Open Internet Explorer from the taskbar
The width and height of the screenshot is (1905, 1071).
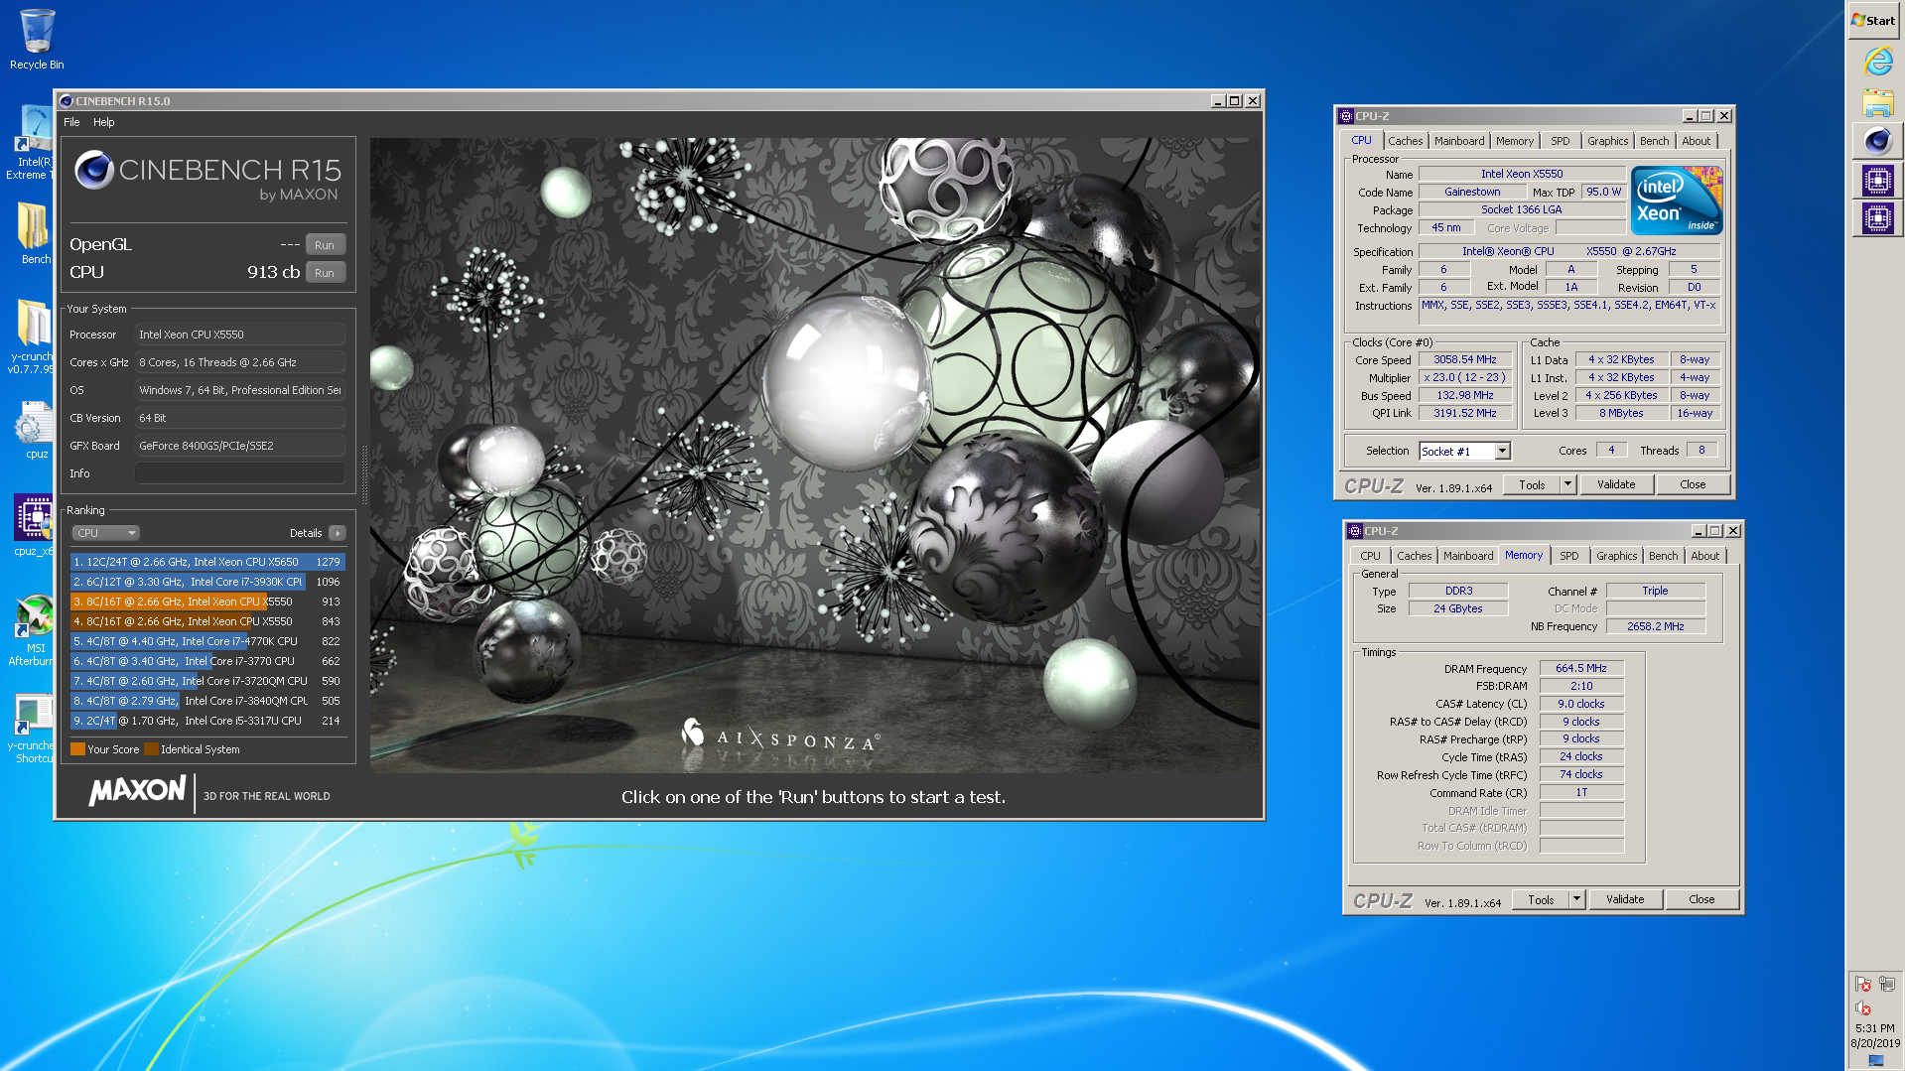(x=1877, y=62)
